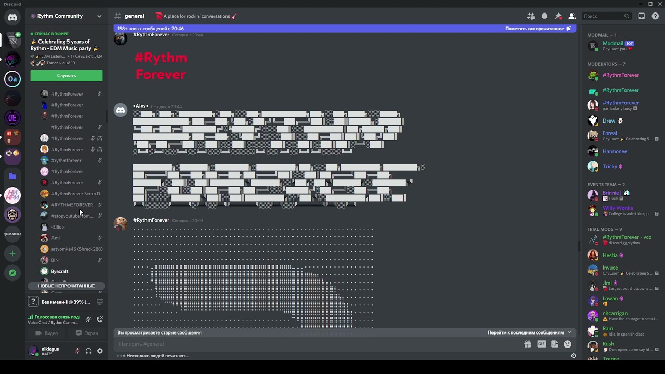Select voice user #RYTHMSFOREVER
The image size is (665, 374).
click(72, 205)
